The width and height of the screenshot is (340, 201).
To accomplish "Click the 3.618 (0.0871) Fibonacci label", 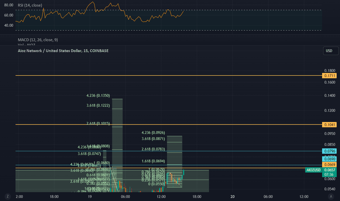I will (153, 139).
